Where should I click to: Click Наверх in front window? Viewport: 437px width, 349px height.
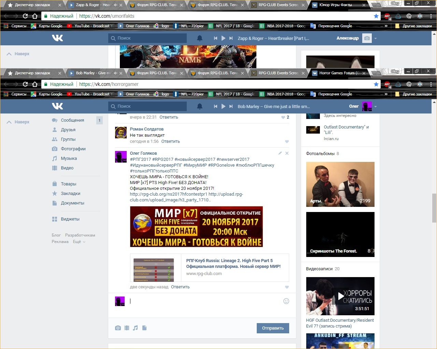tap(18, 122)
